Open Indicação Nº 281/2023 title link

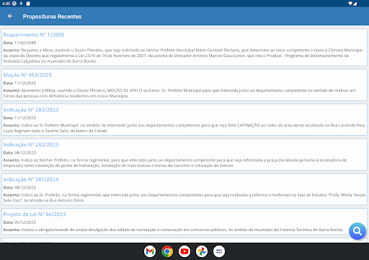click(x=31, y=179)
